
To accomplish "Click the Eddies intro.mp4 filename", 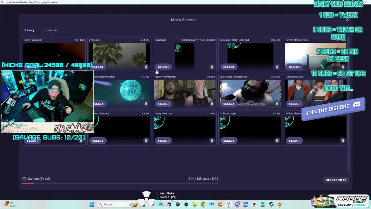I will (33, 40).
